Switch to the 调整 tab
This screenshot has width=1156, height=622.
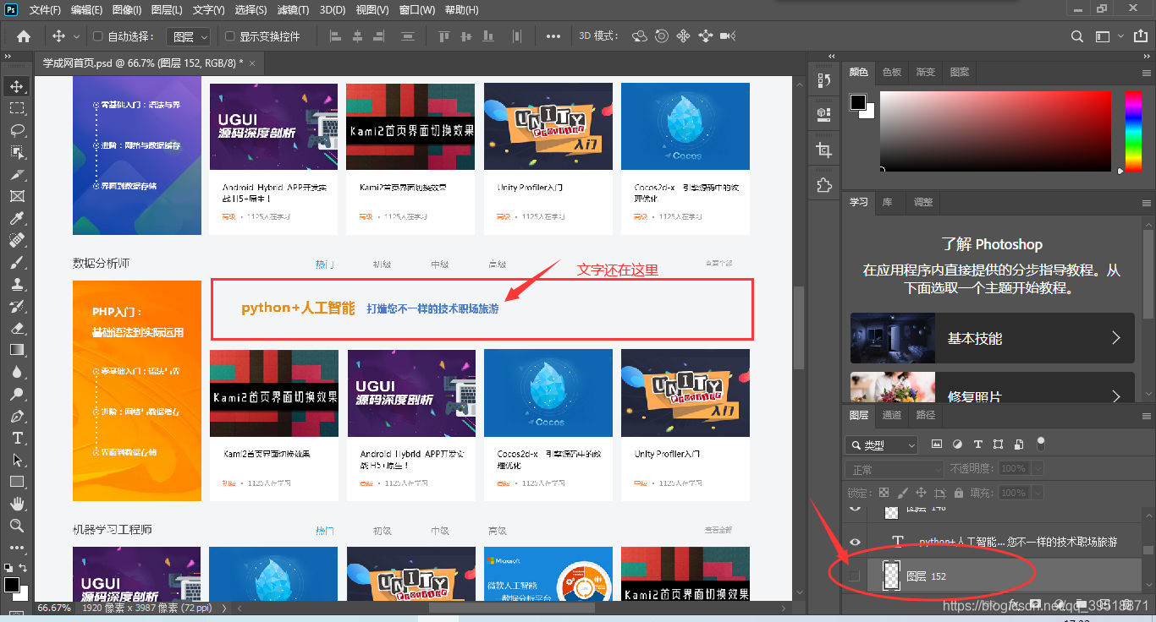pyautogui.click(x=923, y=202)
